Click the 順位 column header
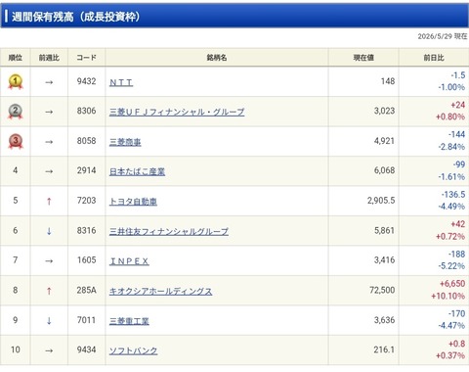The image size is (469, 372). pyautogui.click(x=16, y=58)
